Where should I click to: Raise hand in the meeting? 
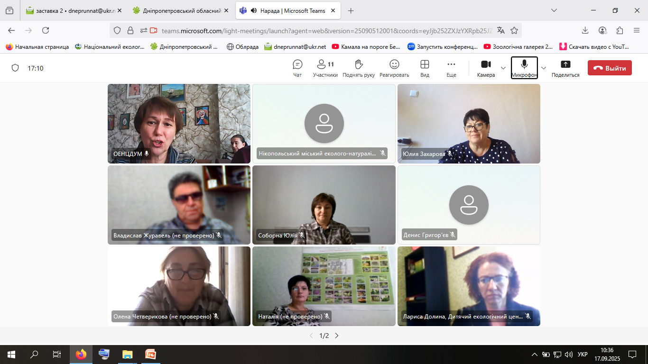(x=359, y=68)
